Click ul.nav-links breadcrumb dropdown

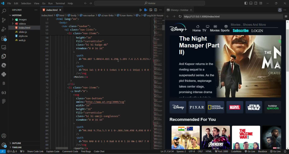point(105,16)
